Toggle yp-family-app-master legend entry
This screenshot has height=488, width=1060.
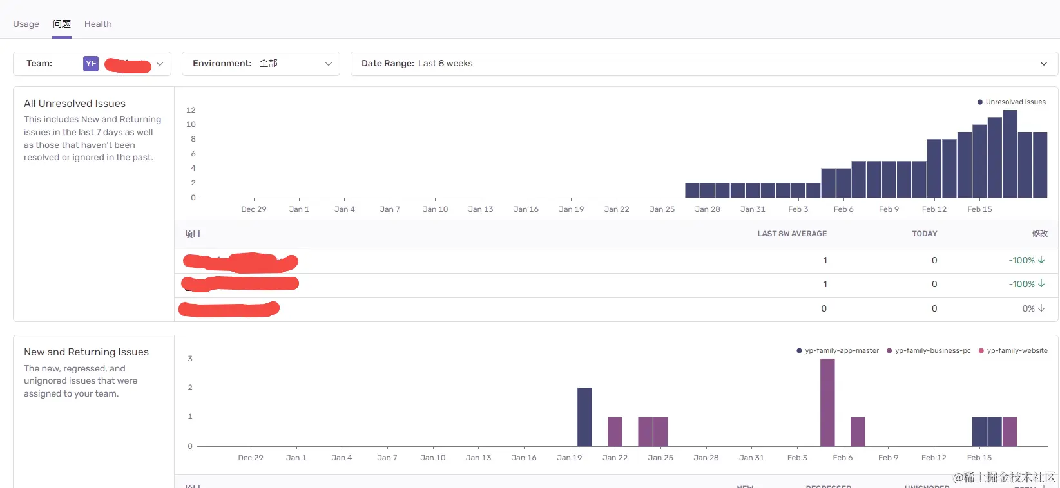tap(838, 351)
